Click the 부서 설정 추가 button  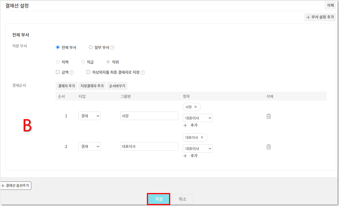pyautogui.click(x=320, y=17)
